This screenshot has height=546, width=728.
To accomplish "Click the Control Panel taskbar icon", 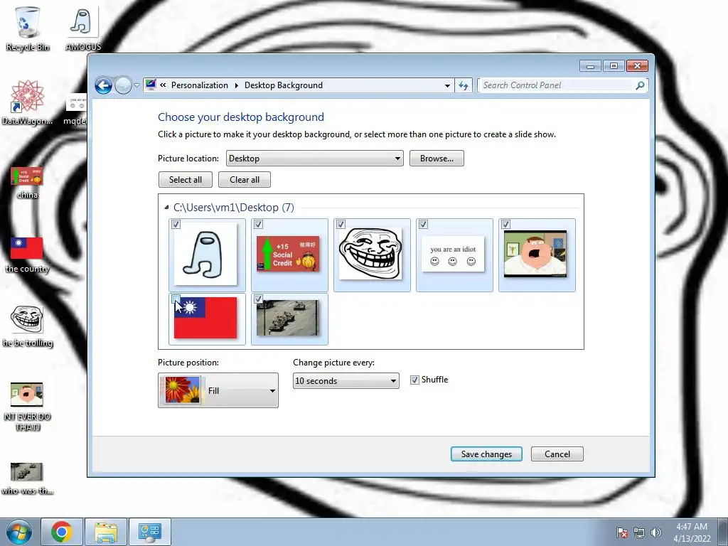I will (x=150, y=532).
